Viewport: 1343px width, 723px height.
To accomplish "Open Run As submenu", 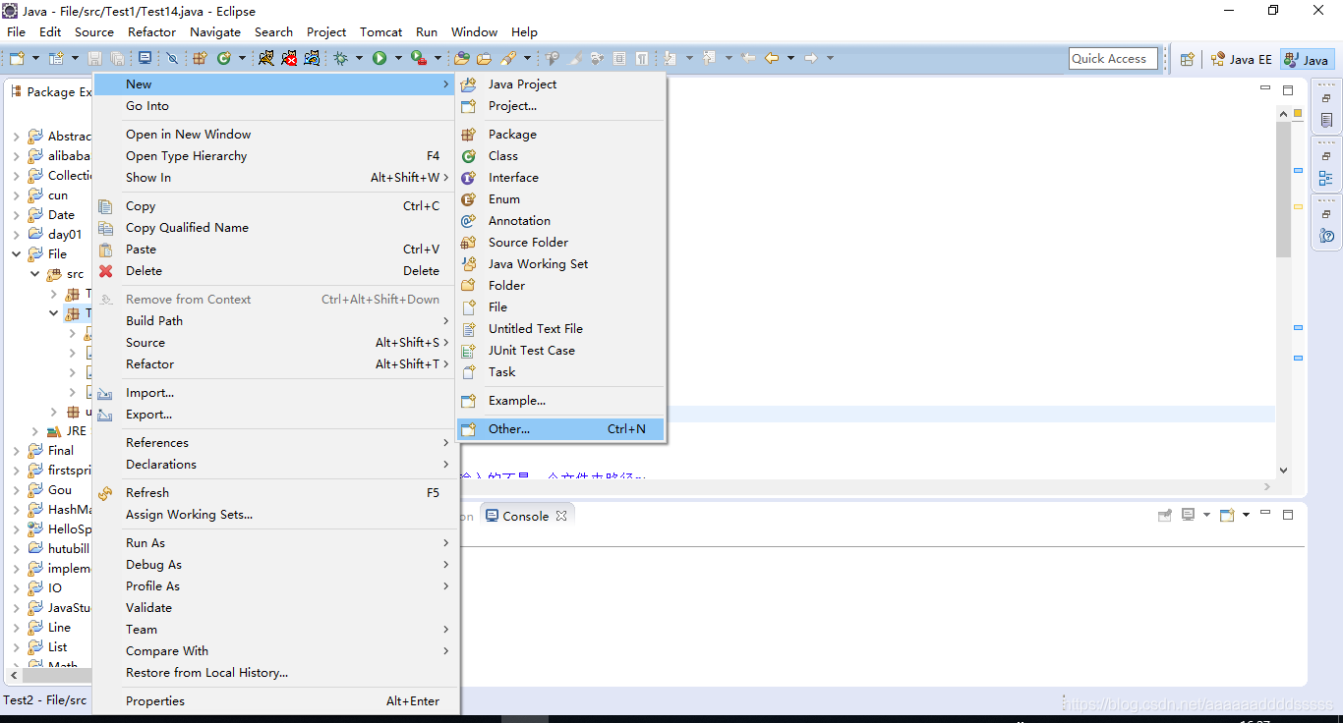I will (x=274, y=543).
